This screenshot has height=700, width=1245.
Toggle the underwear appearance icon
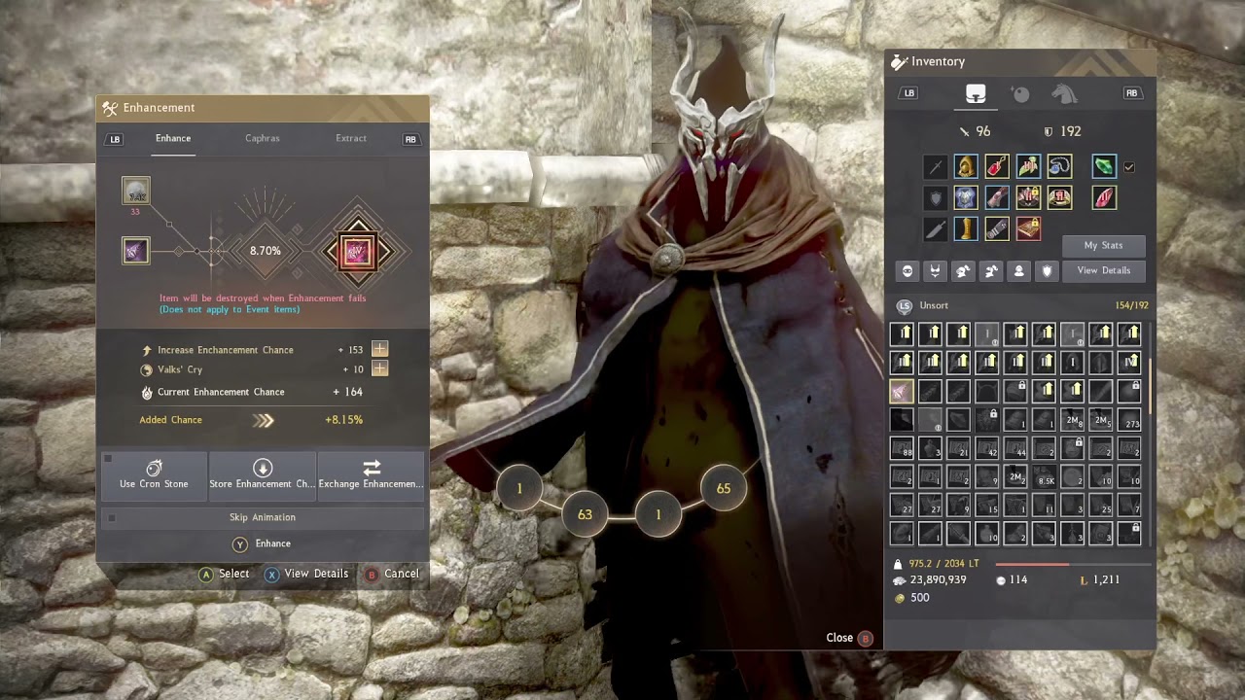tap(936, 271)
